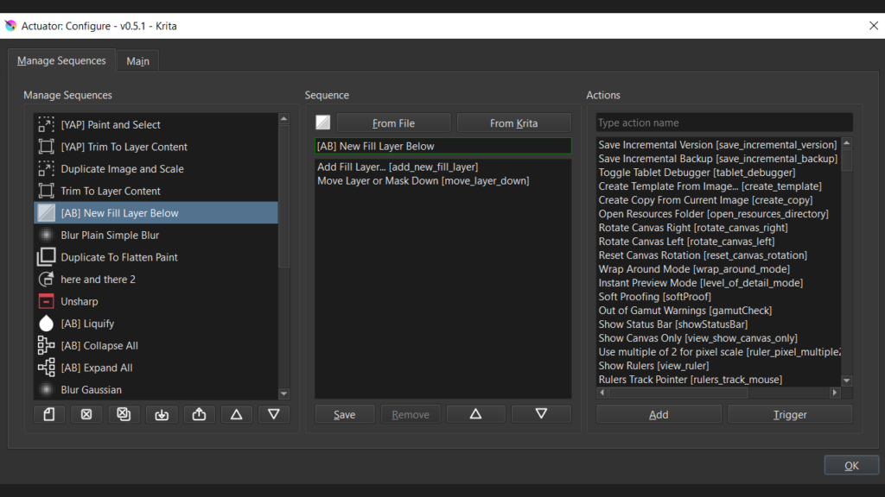The width and height of the screenshot is (885, 497).
Task: Choose the Duplicate Image and Scale sequence
Action: pyautogui.click(x=156, y=168)
